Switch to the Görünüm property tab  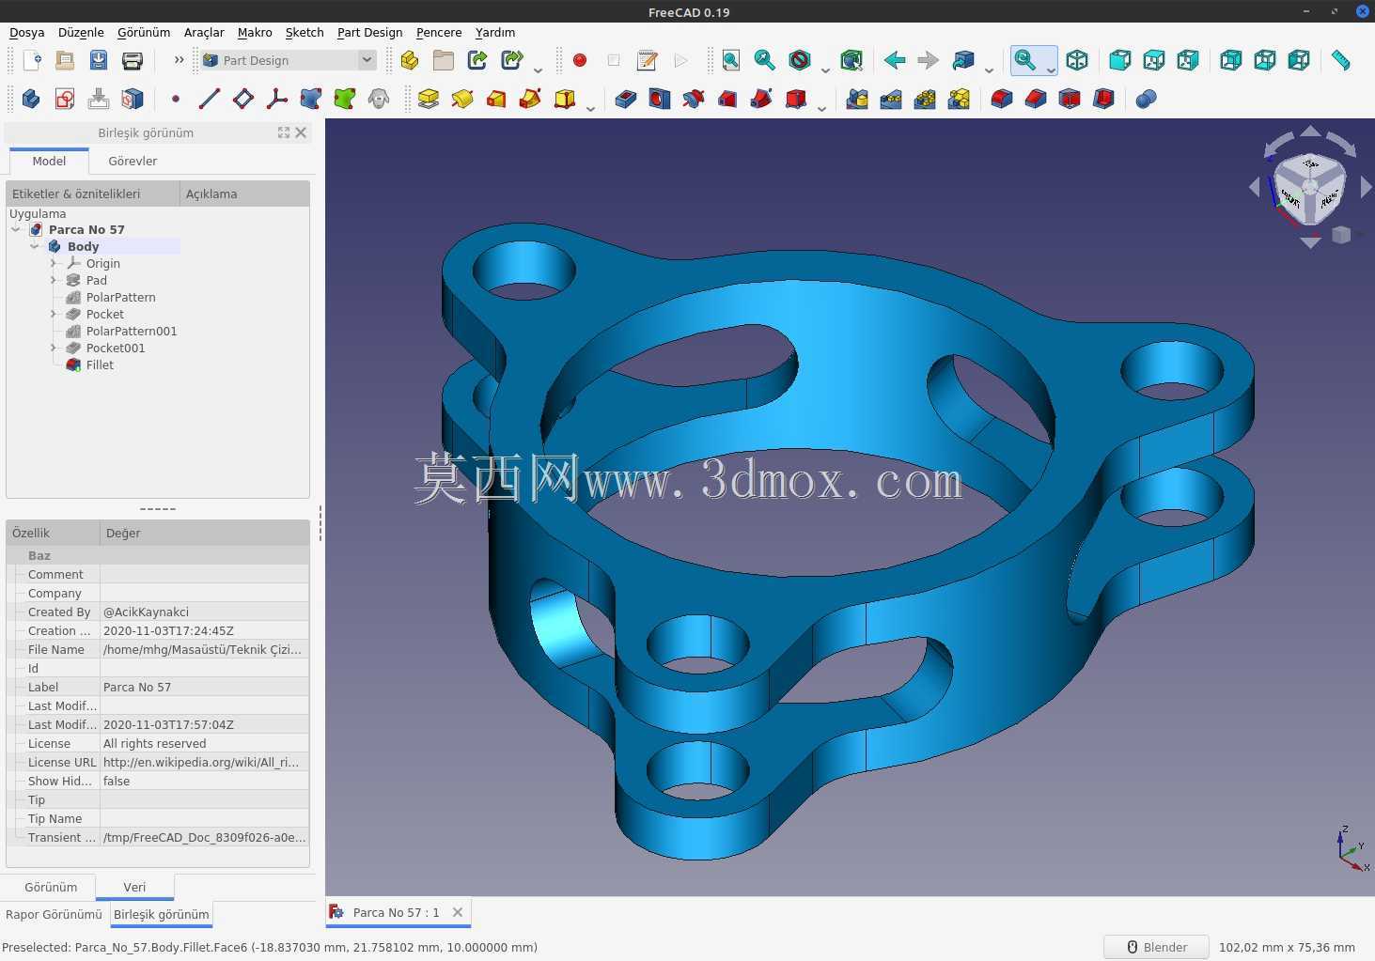pyautogui.click(x=51, y=887)
